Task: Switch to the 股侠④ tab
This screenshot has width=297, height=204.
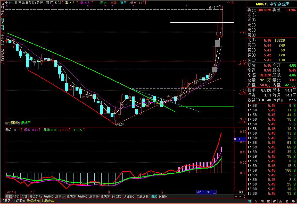Action: pos(82,197)
